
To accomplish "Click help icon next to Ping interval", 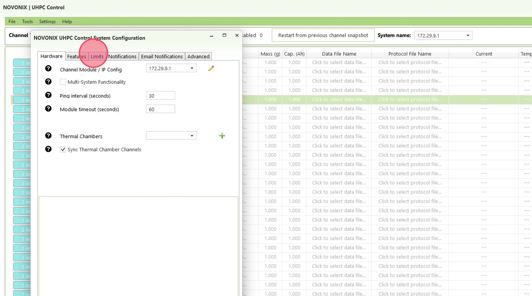I will (x=48, y=95).
